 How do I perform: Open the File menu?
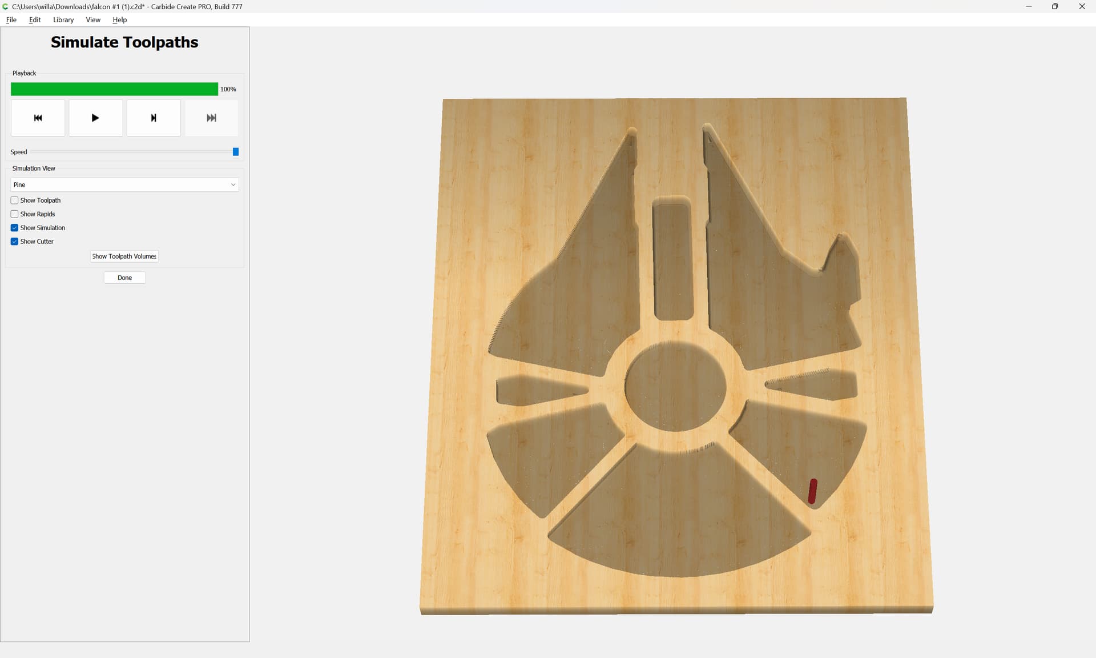click(11, 19)
